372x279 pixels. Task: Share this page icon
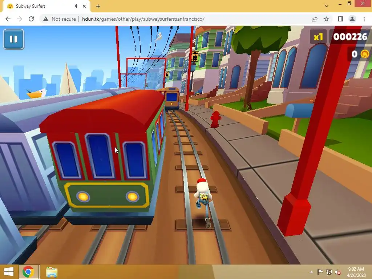point(315,19)
